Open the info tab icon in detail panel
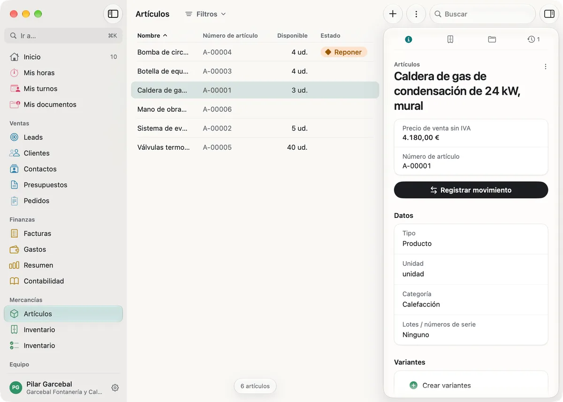Viewport: 563px width, 402px height. point(409,39)
